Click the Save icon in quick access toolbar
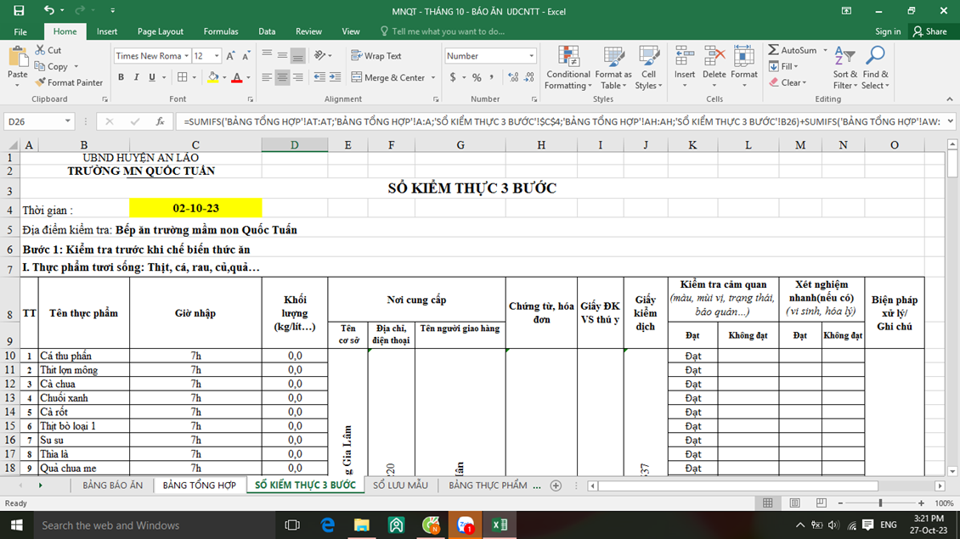 18,11
